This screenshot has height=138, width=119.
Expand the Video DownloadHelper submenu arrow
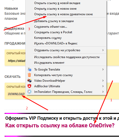click(103, 80)
